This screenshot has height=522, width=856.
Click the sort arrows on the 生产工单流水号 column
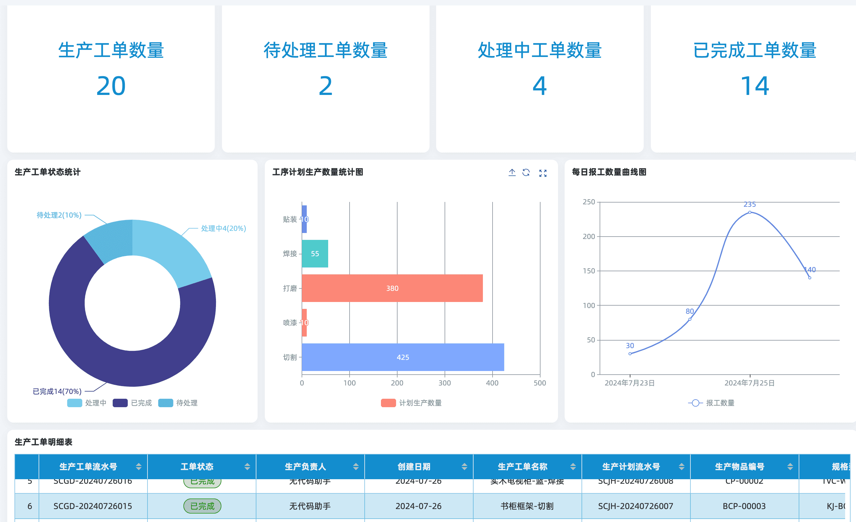(x=139, y=467)
